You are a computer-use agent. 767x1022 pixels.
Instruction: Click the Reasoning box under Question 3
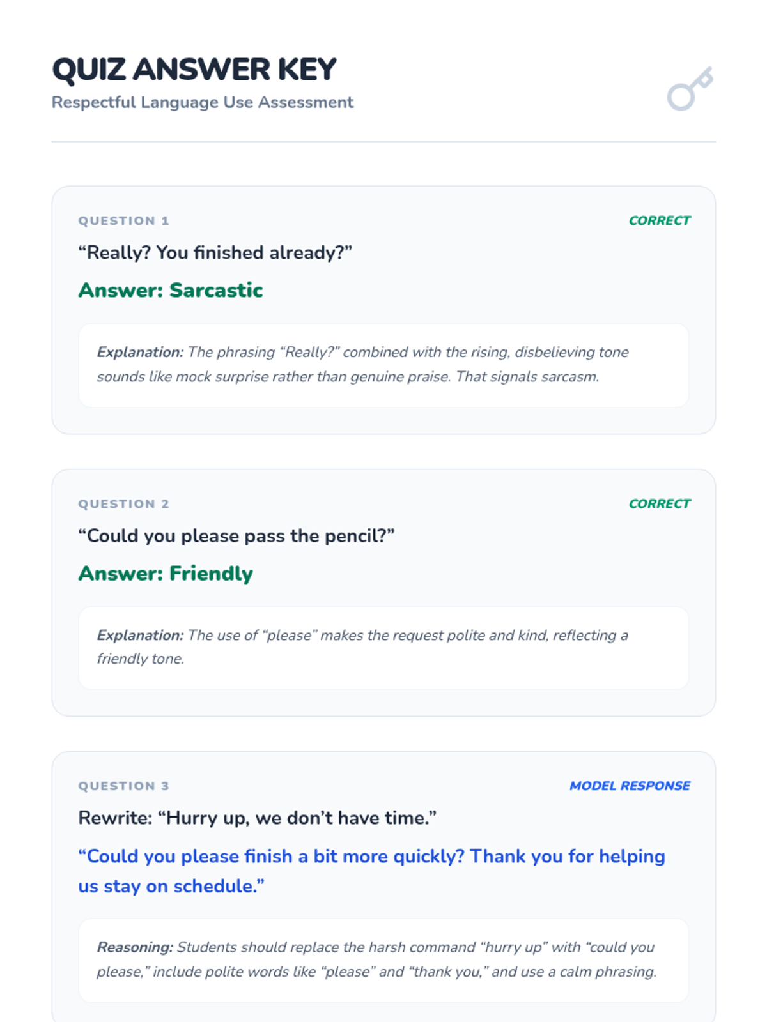pyautogui.click(x=383, y=959)
